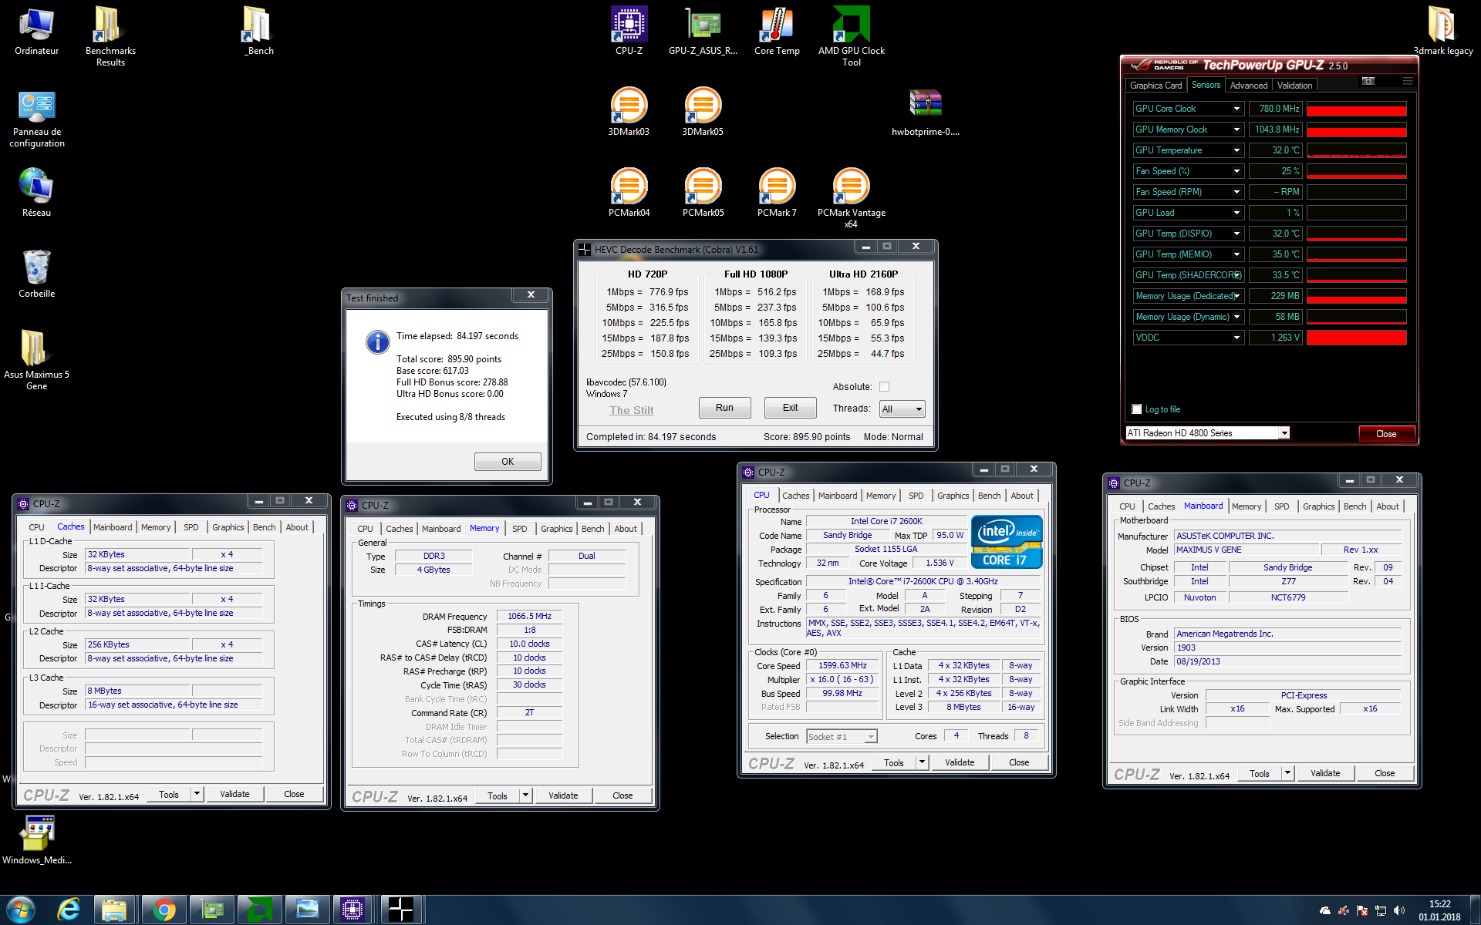Expand GPU Load sensor dropdown

[x=1236, y=213]
